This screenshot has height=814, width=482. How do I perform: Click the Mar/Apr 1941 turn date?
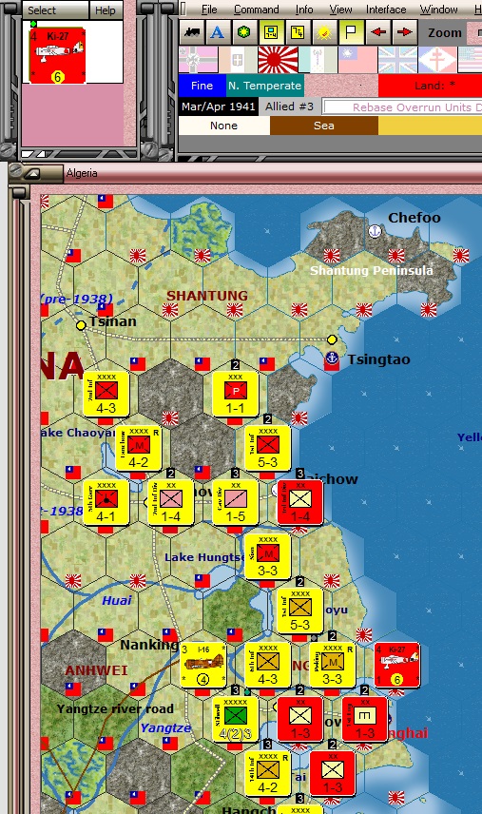pos(219,107)
